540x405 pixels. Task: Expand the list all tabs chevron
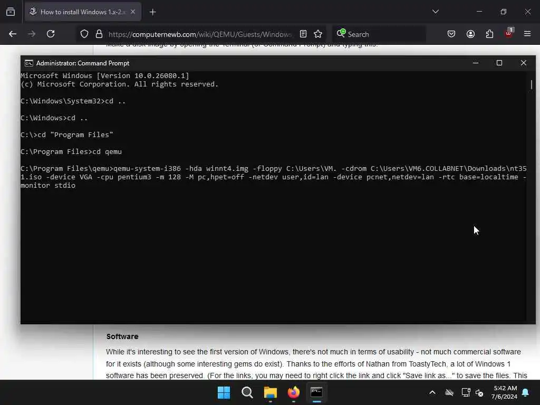pyautogui.click(x=435, y=12)
